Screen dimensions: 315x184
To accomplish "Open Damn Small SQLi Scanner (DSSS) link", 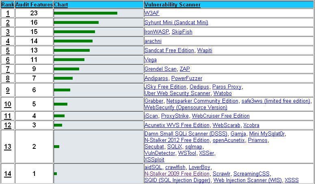I will pos(186,133).
